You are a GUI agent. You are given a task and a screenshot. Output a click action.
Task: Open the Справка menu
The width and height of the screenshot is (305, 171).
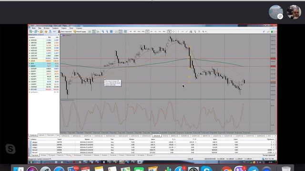point(79,28)
